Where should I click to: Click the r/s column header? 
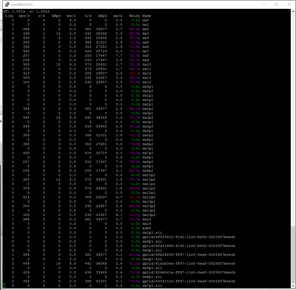click(42, 16)
